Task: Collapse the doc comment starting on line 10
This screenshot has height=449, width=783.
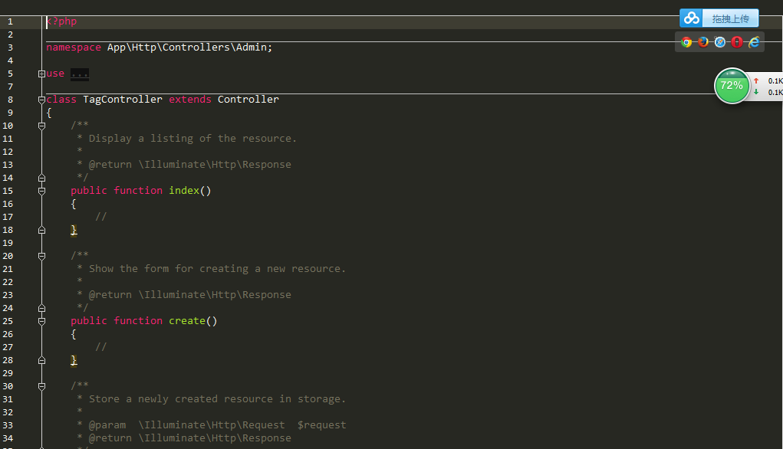Action: point(42,126)
